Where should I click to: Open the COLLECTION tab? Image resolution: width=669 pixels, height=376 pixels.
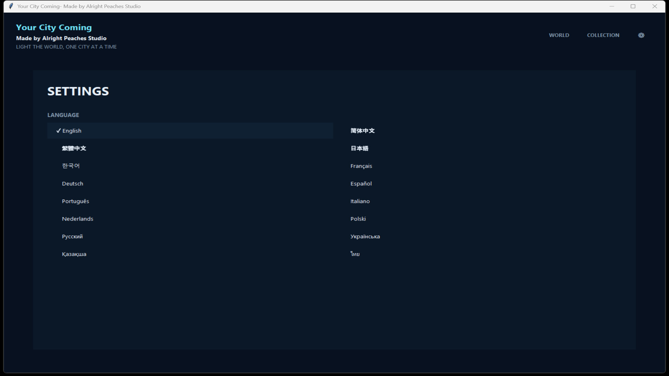click(x=603, y=35)
